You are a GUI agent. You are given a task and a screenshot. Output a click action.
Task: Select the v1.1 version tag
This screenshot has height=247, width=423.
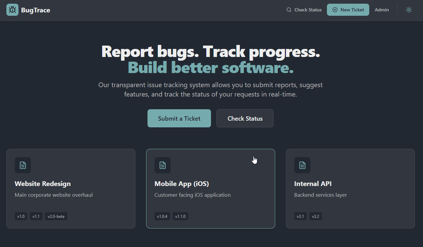point(36,216)
